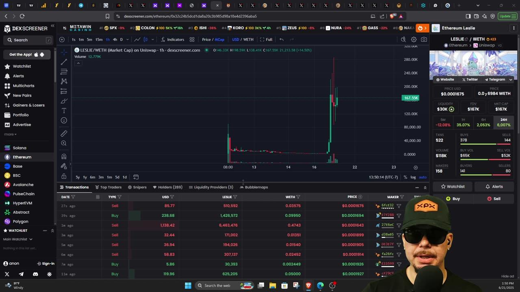Open the Fibonacci retracement tool group

pos(64,71)
